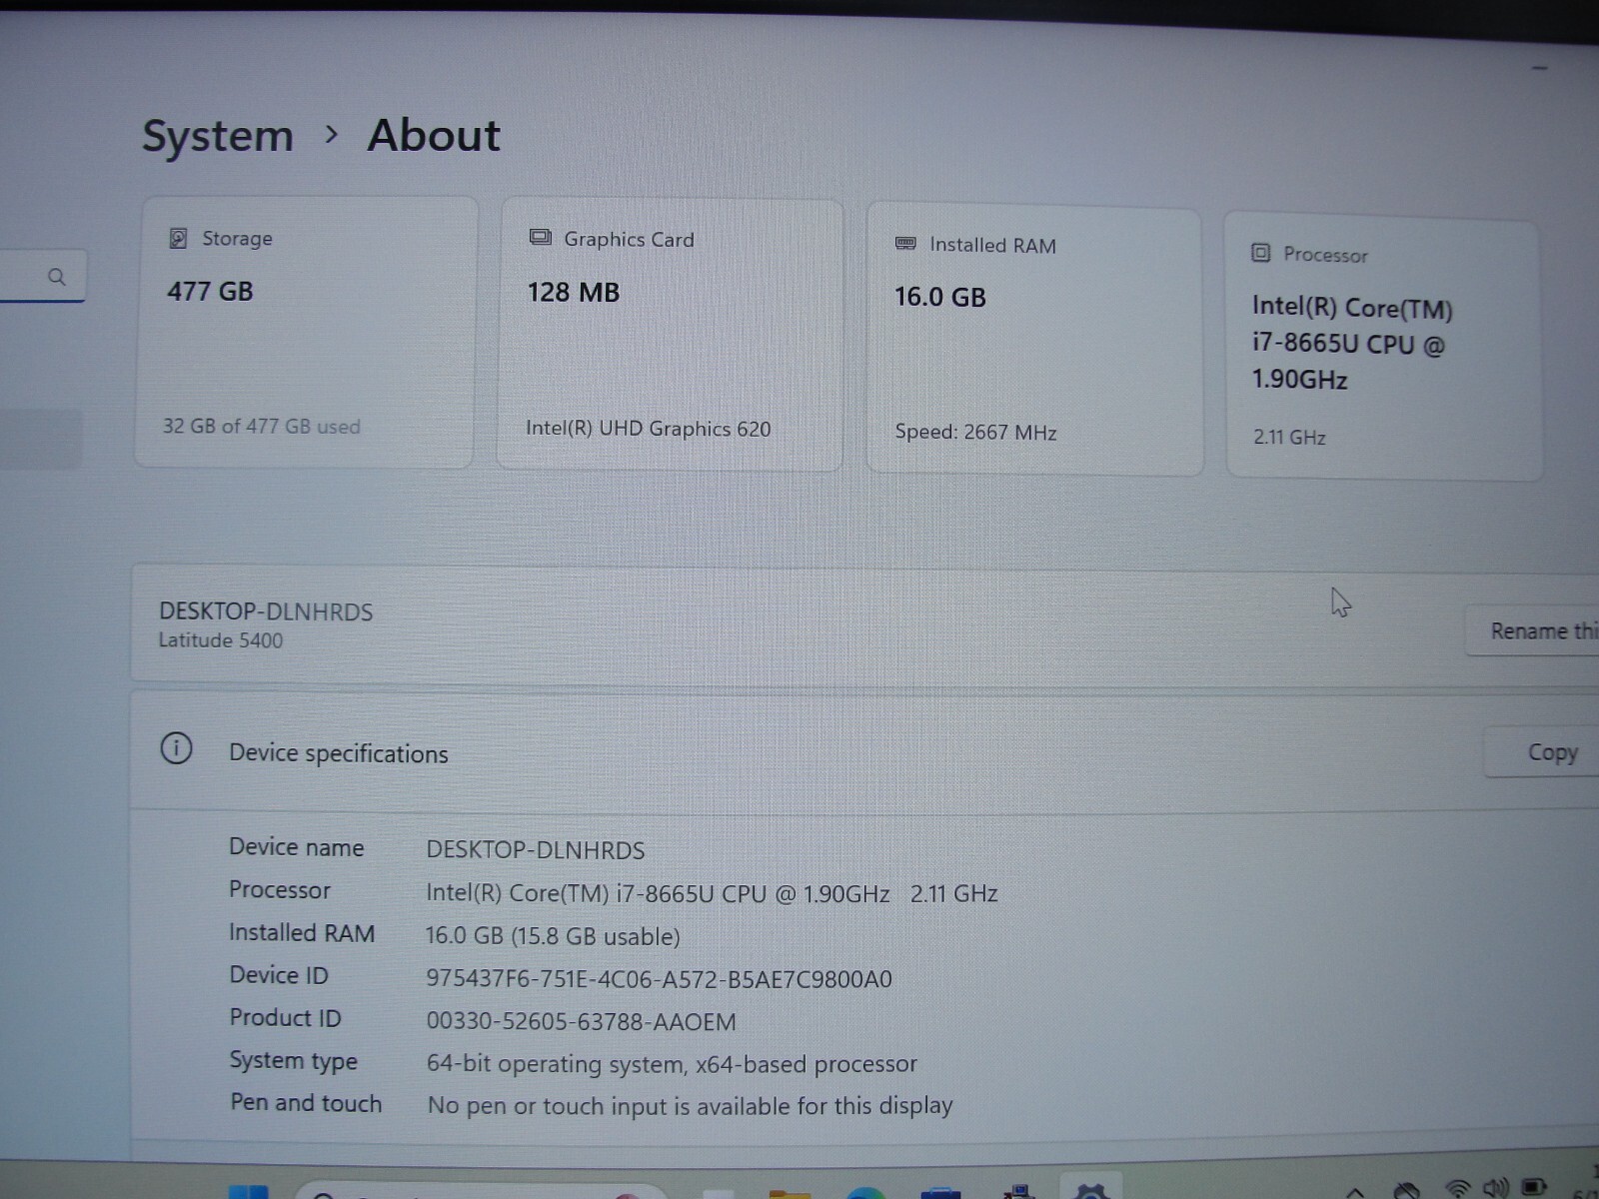Click the search magnifier icon in sidebar
The width and height of the screenshot is (1599, 1199).
(57, 277)
